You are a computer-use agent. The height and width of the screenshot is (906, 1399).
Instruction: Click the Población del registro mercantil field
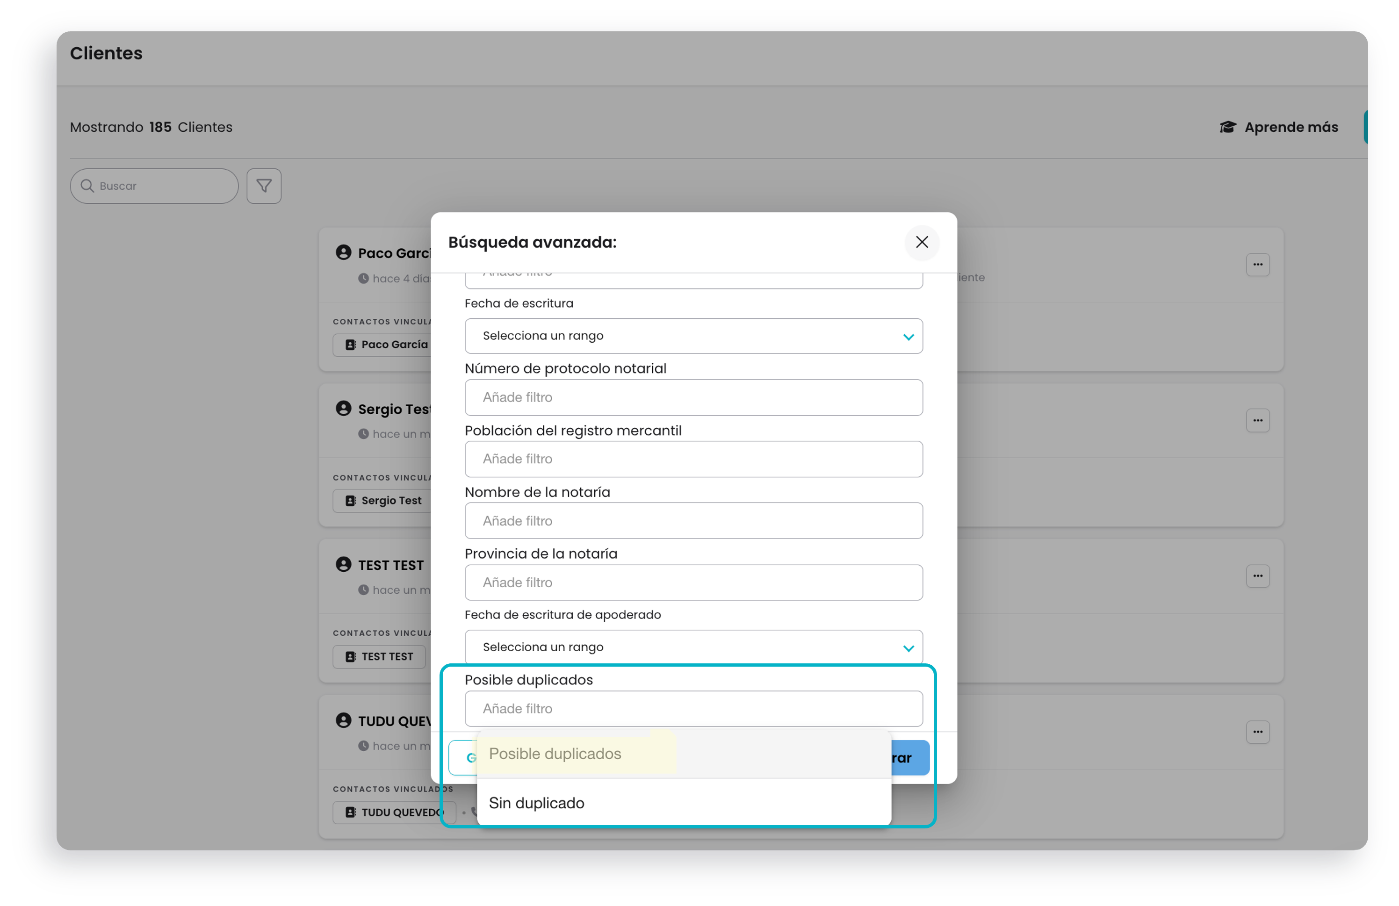pos(693,460)
